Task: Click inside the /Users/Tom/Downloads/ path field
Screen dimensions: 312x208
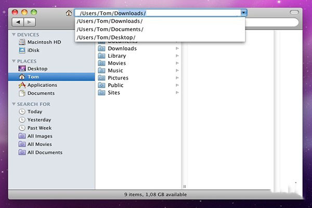Action: click(158, 13)
